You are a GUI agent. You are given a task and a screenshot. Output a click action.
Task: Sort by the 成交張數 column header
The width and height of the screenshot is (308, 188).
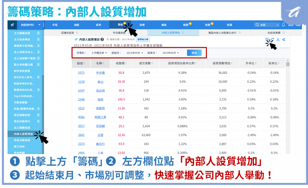146,63
